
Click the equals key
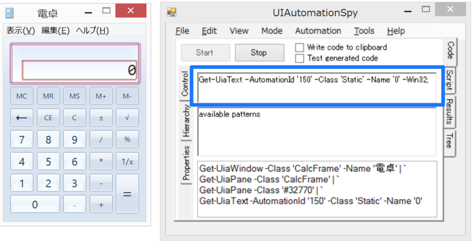[127, 194]
